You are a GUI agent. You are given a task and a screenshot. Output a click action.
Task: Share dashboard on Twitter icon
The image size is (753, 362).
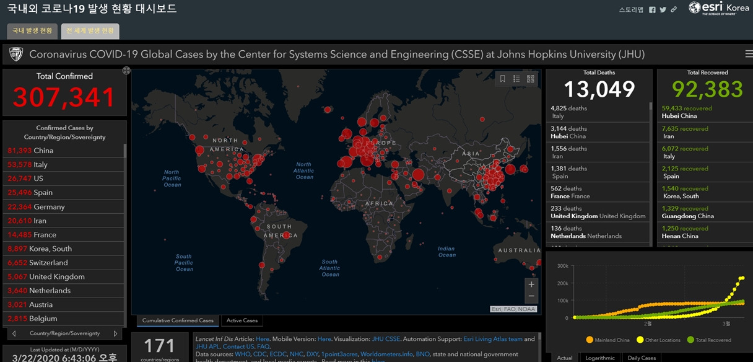(x=663, y=9)
